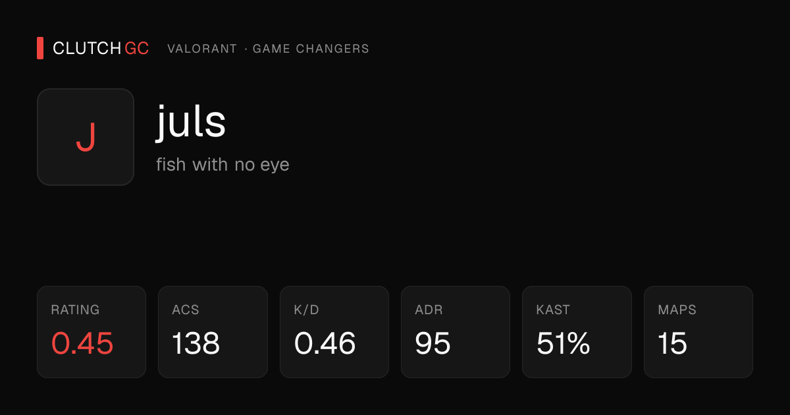
Task: Open the CLUTCH wordmark link
Action: [87, 49]
